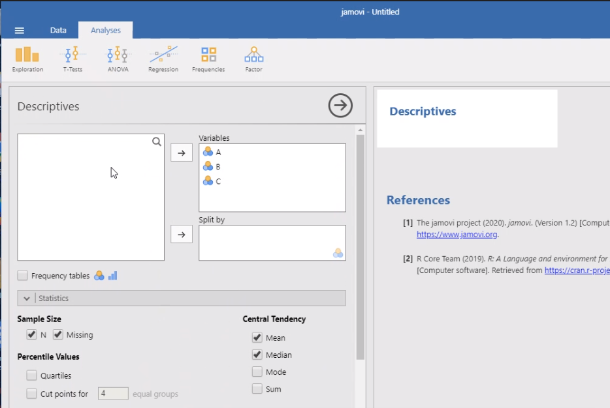
Task: Enable the Mode checkbox
Action: [257, 372]
